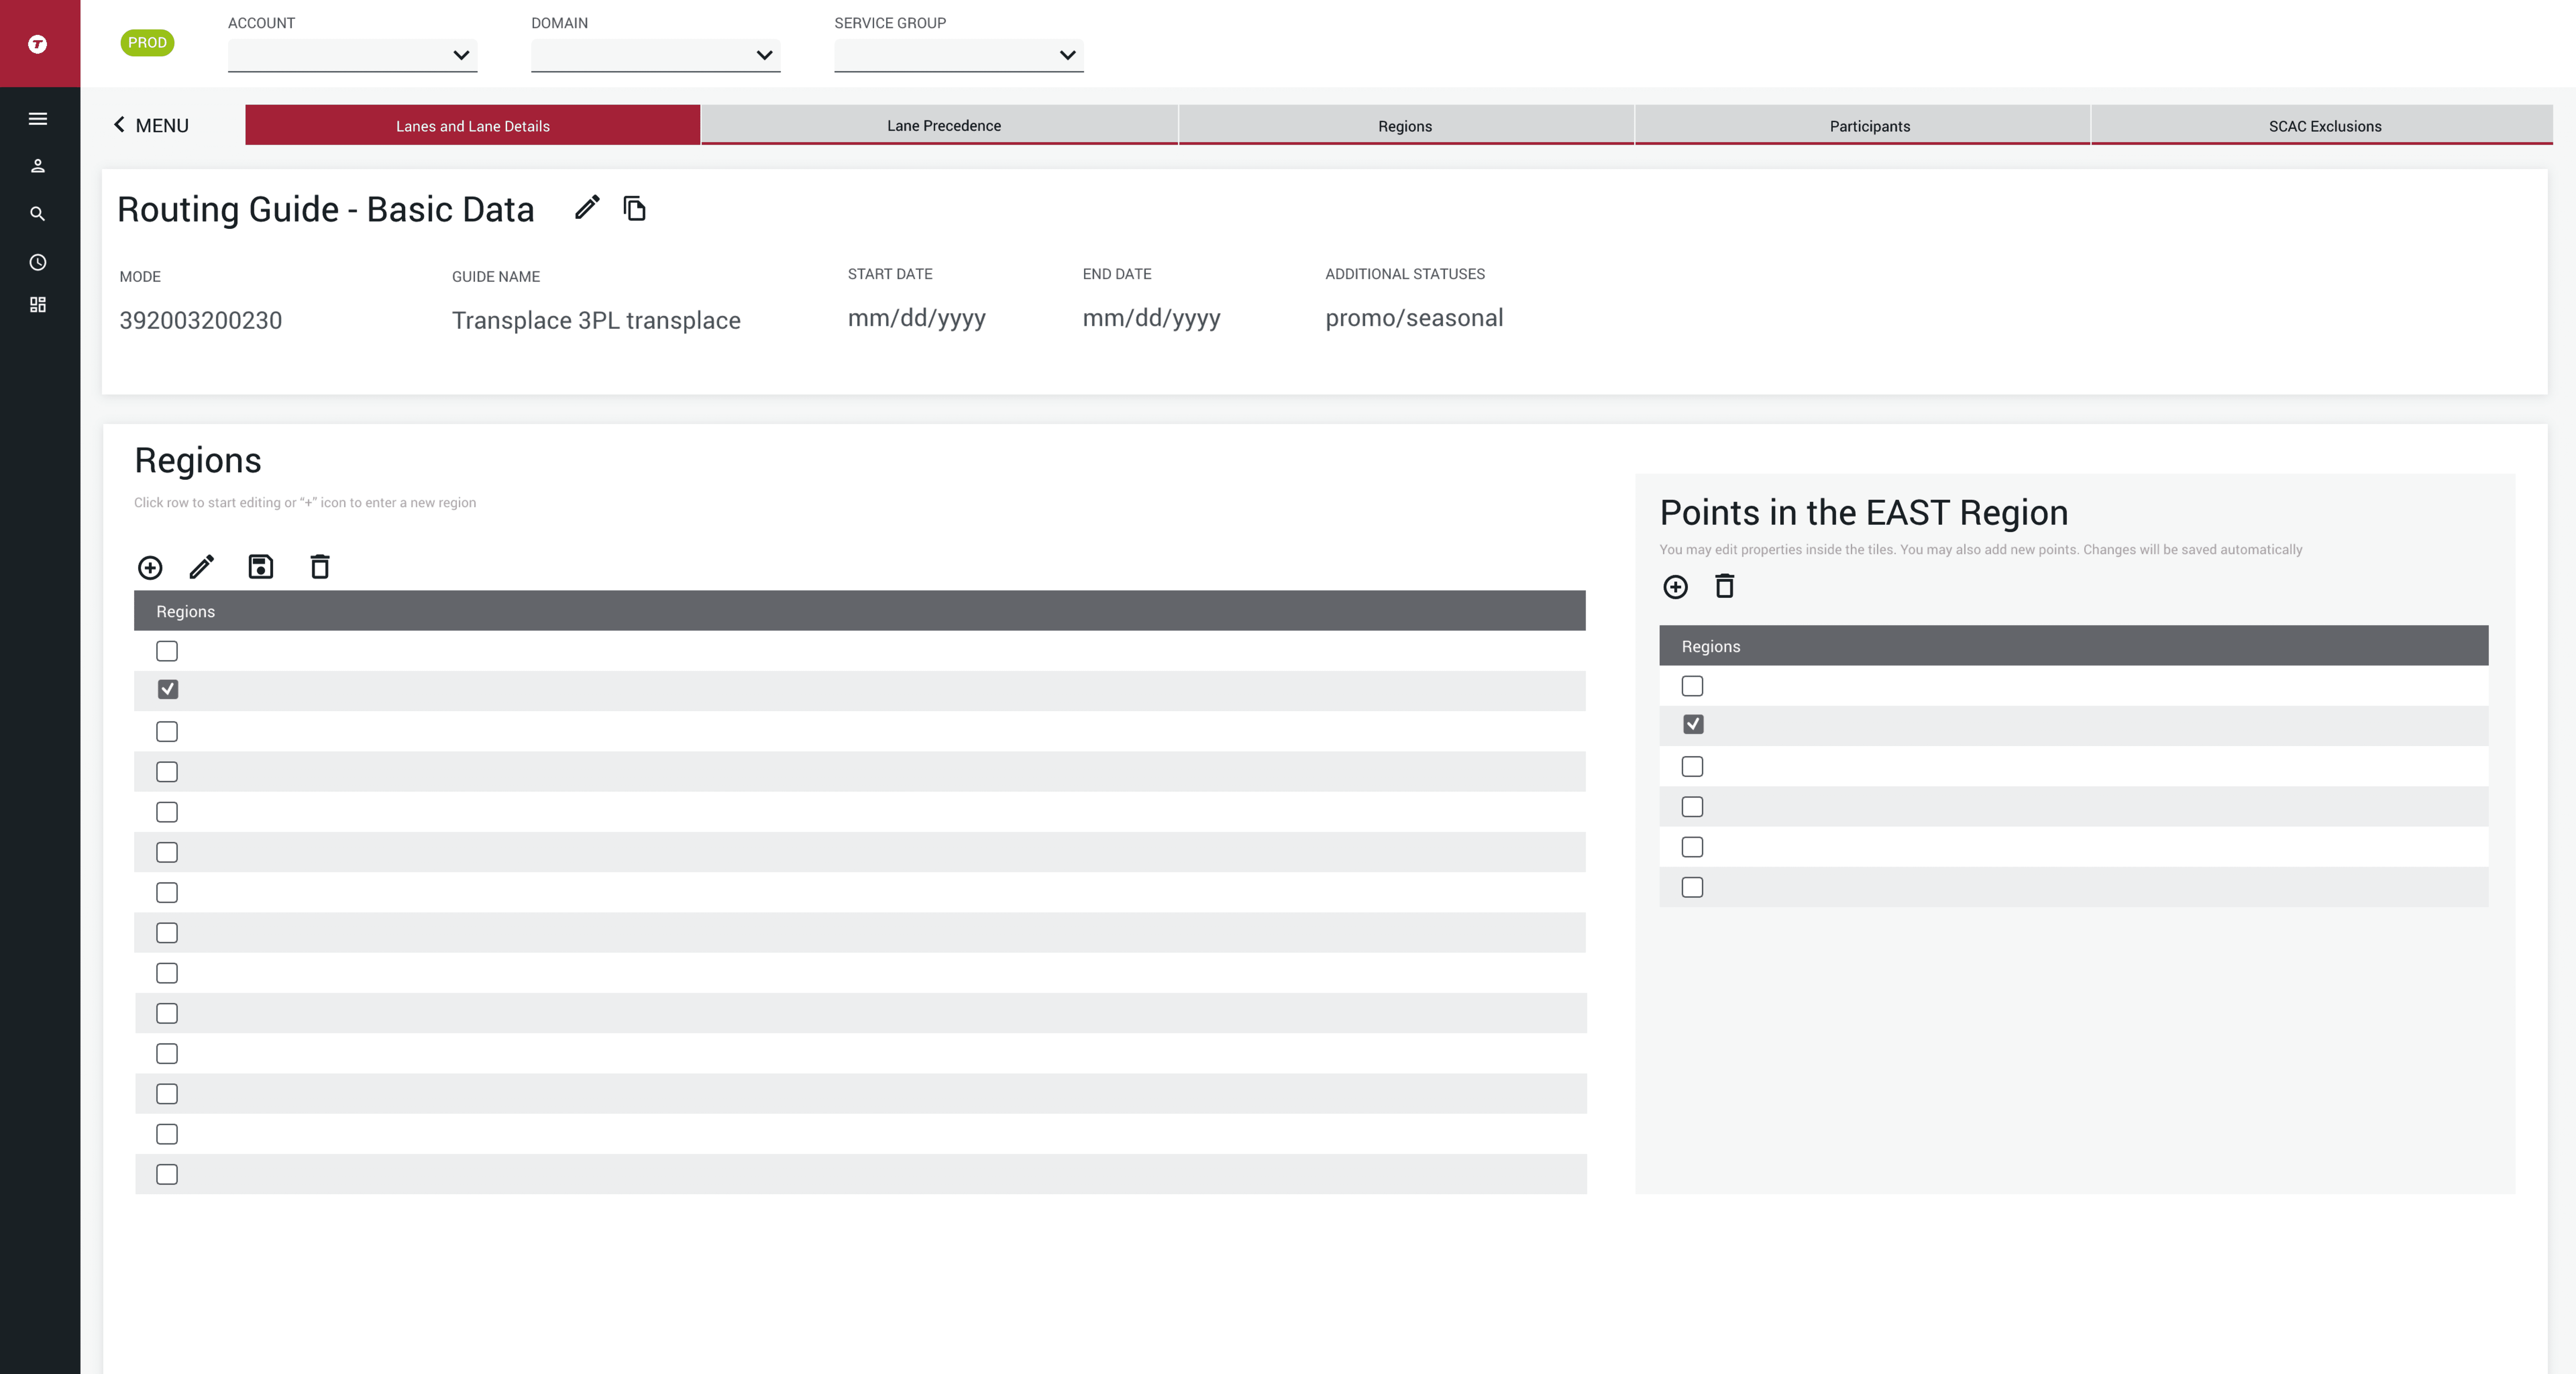Edit Routing Guide basic data with the pencil icon
This screenshot has width=2576, height=1374.
(x=587, y=208)
